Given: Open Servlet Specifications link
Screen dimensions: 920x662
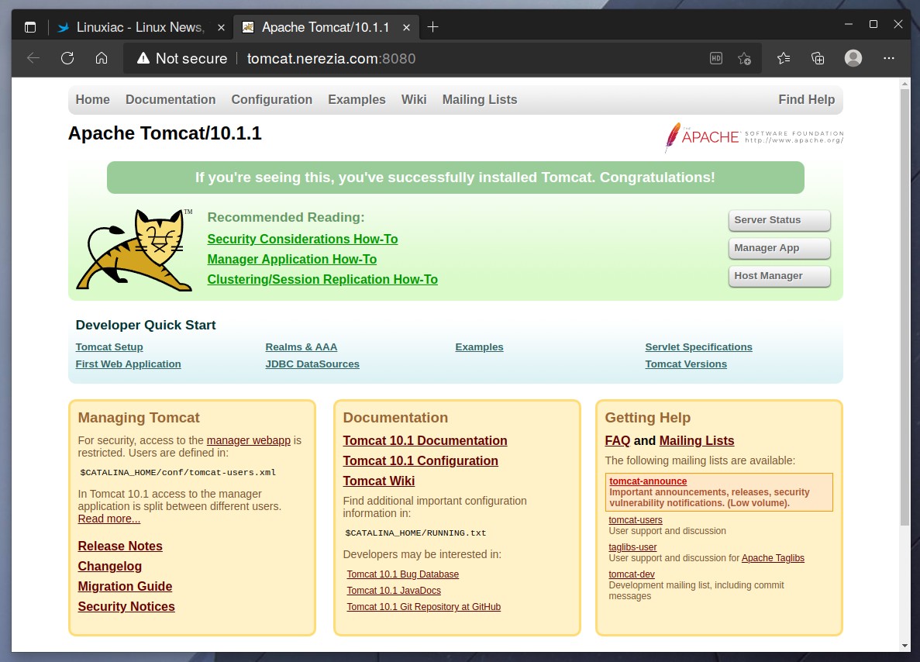Looking at the screenshot, I should click(699, 347).
